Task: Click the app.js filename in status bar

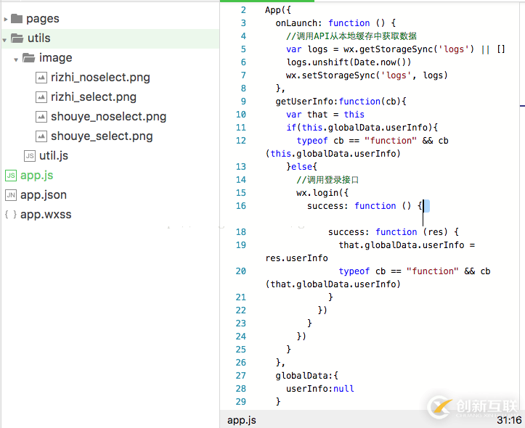Action: click(x=241, y=420)
